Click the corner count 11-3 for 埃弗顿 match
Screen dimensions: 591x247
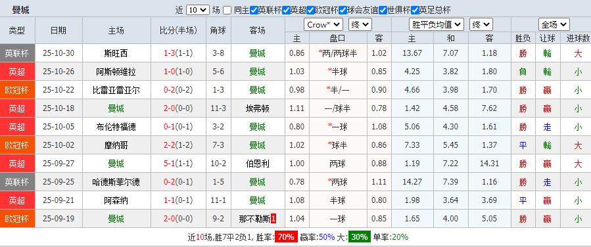pyautogui.click(x=218, y=108)
